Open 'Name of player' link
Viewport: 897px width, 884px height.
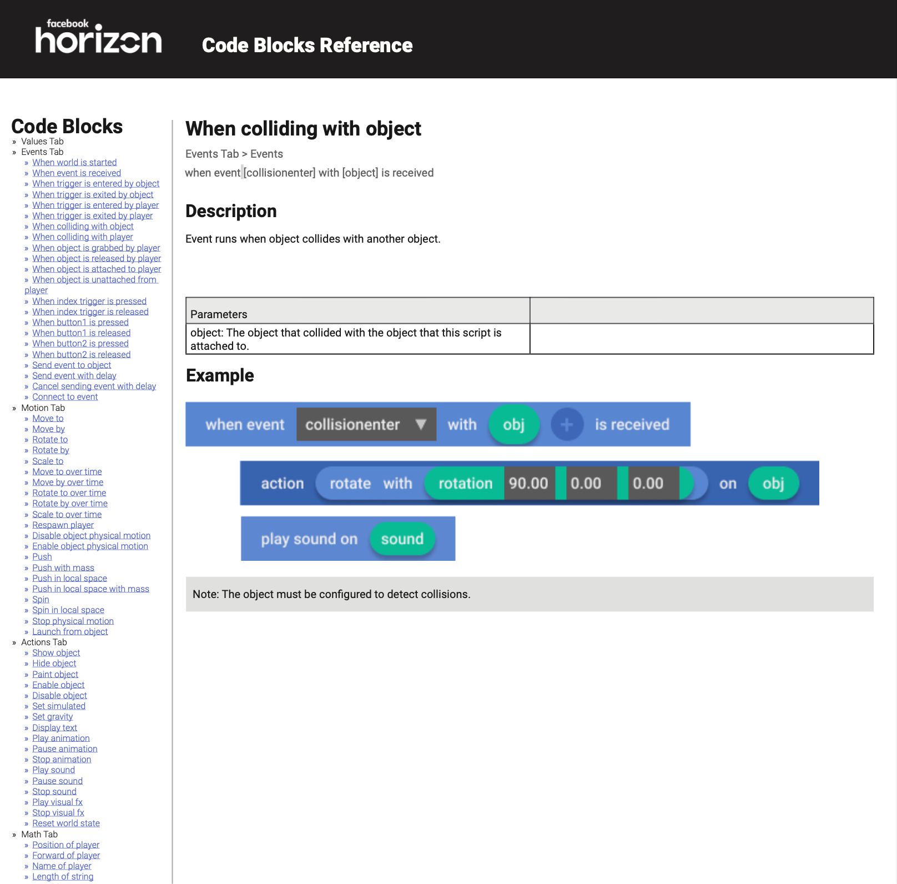point(62,866)
